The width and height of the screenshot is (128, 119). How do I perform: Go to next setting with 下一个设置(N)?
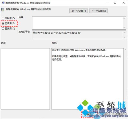pos(98,11)
